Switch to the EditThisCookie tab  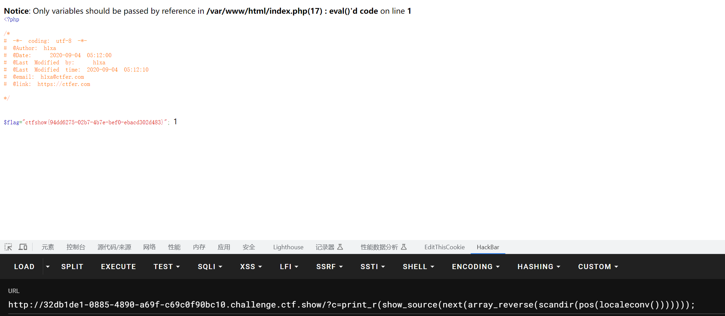444,247
